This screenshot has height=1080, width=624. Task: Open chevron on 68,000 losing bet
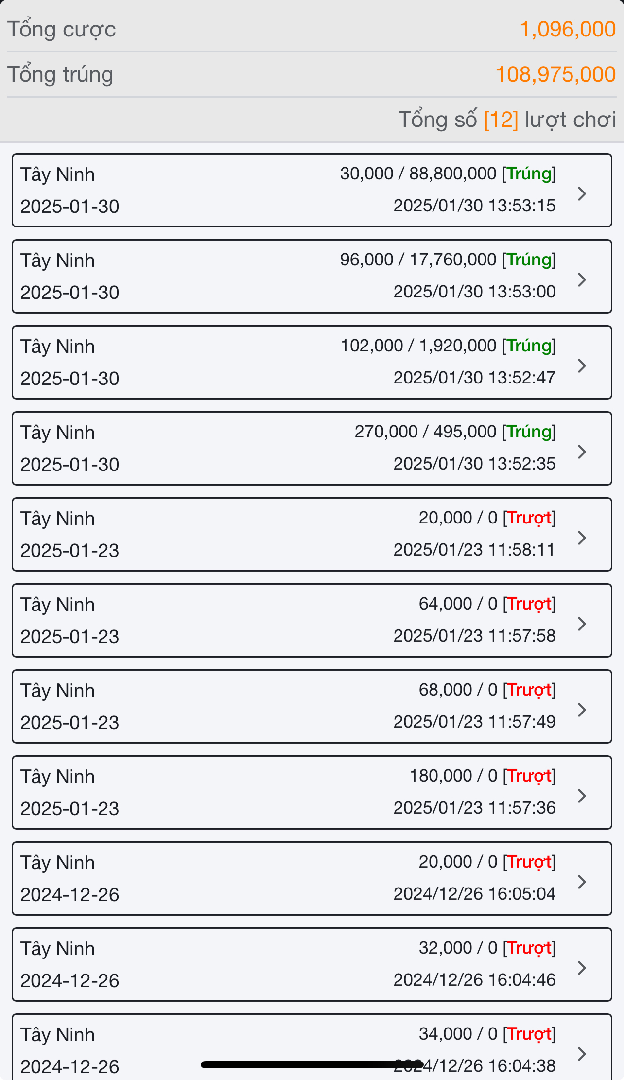coord(582,710)
